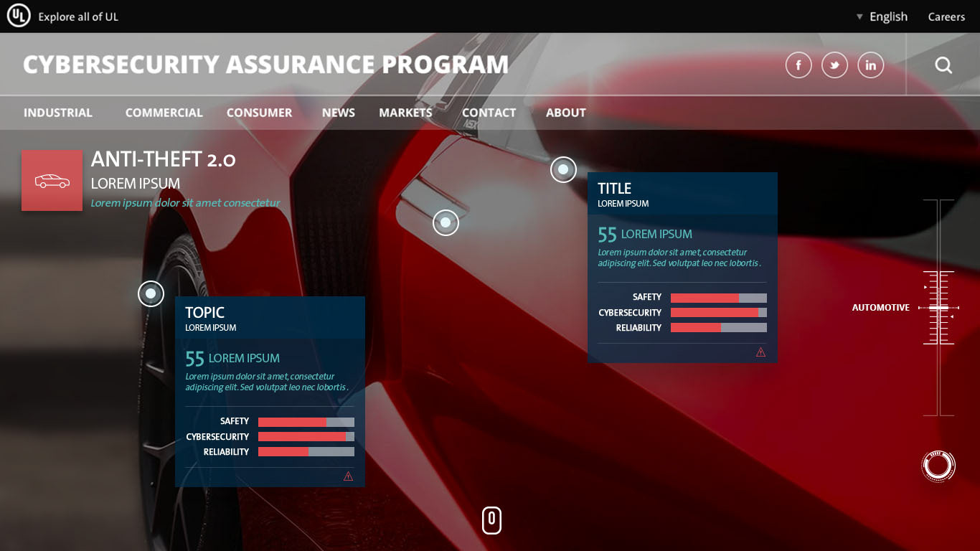Click the TOPIC card heading
980x551 pixels.
(x=204, y=313)
